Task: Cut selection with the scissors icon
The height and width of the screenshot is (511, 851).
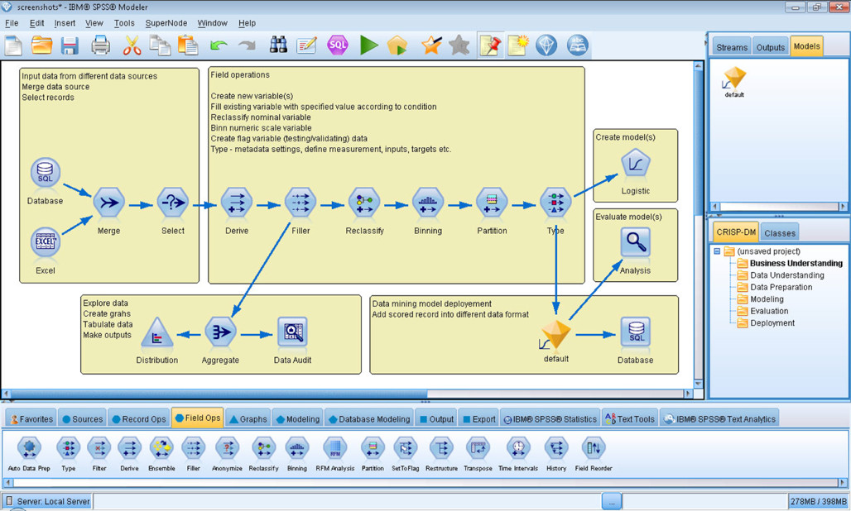Action: point(132,45)
